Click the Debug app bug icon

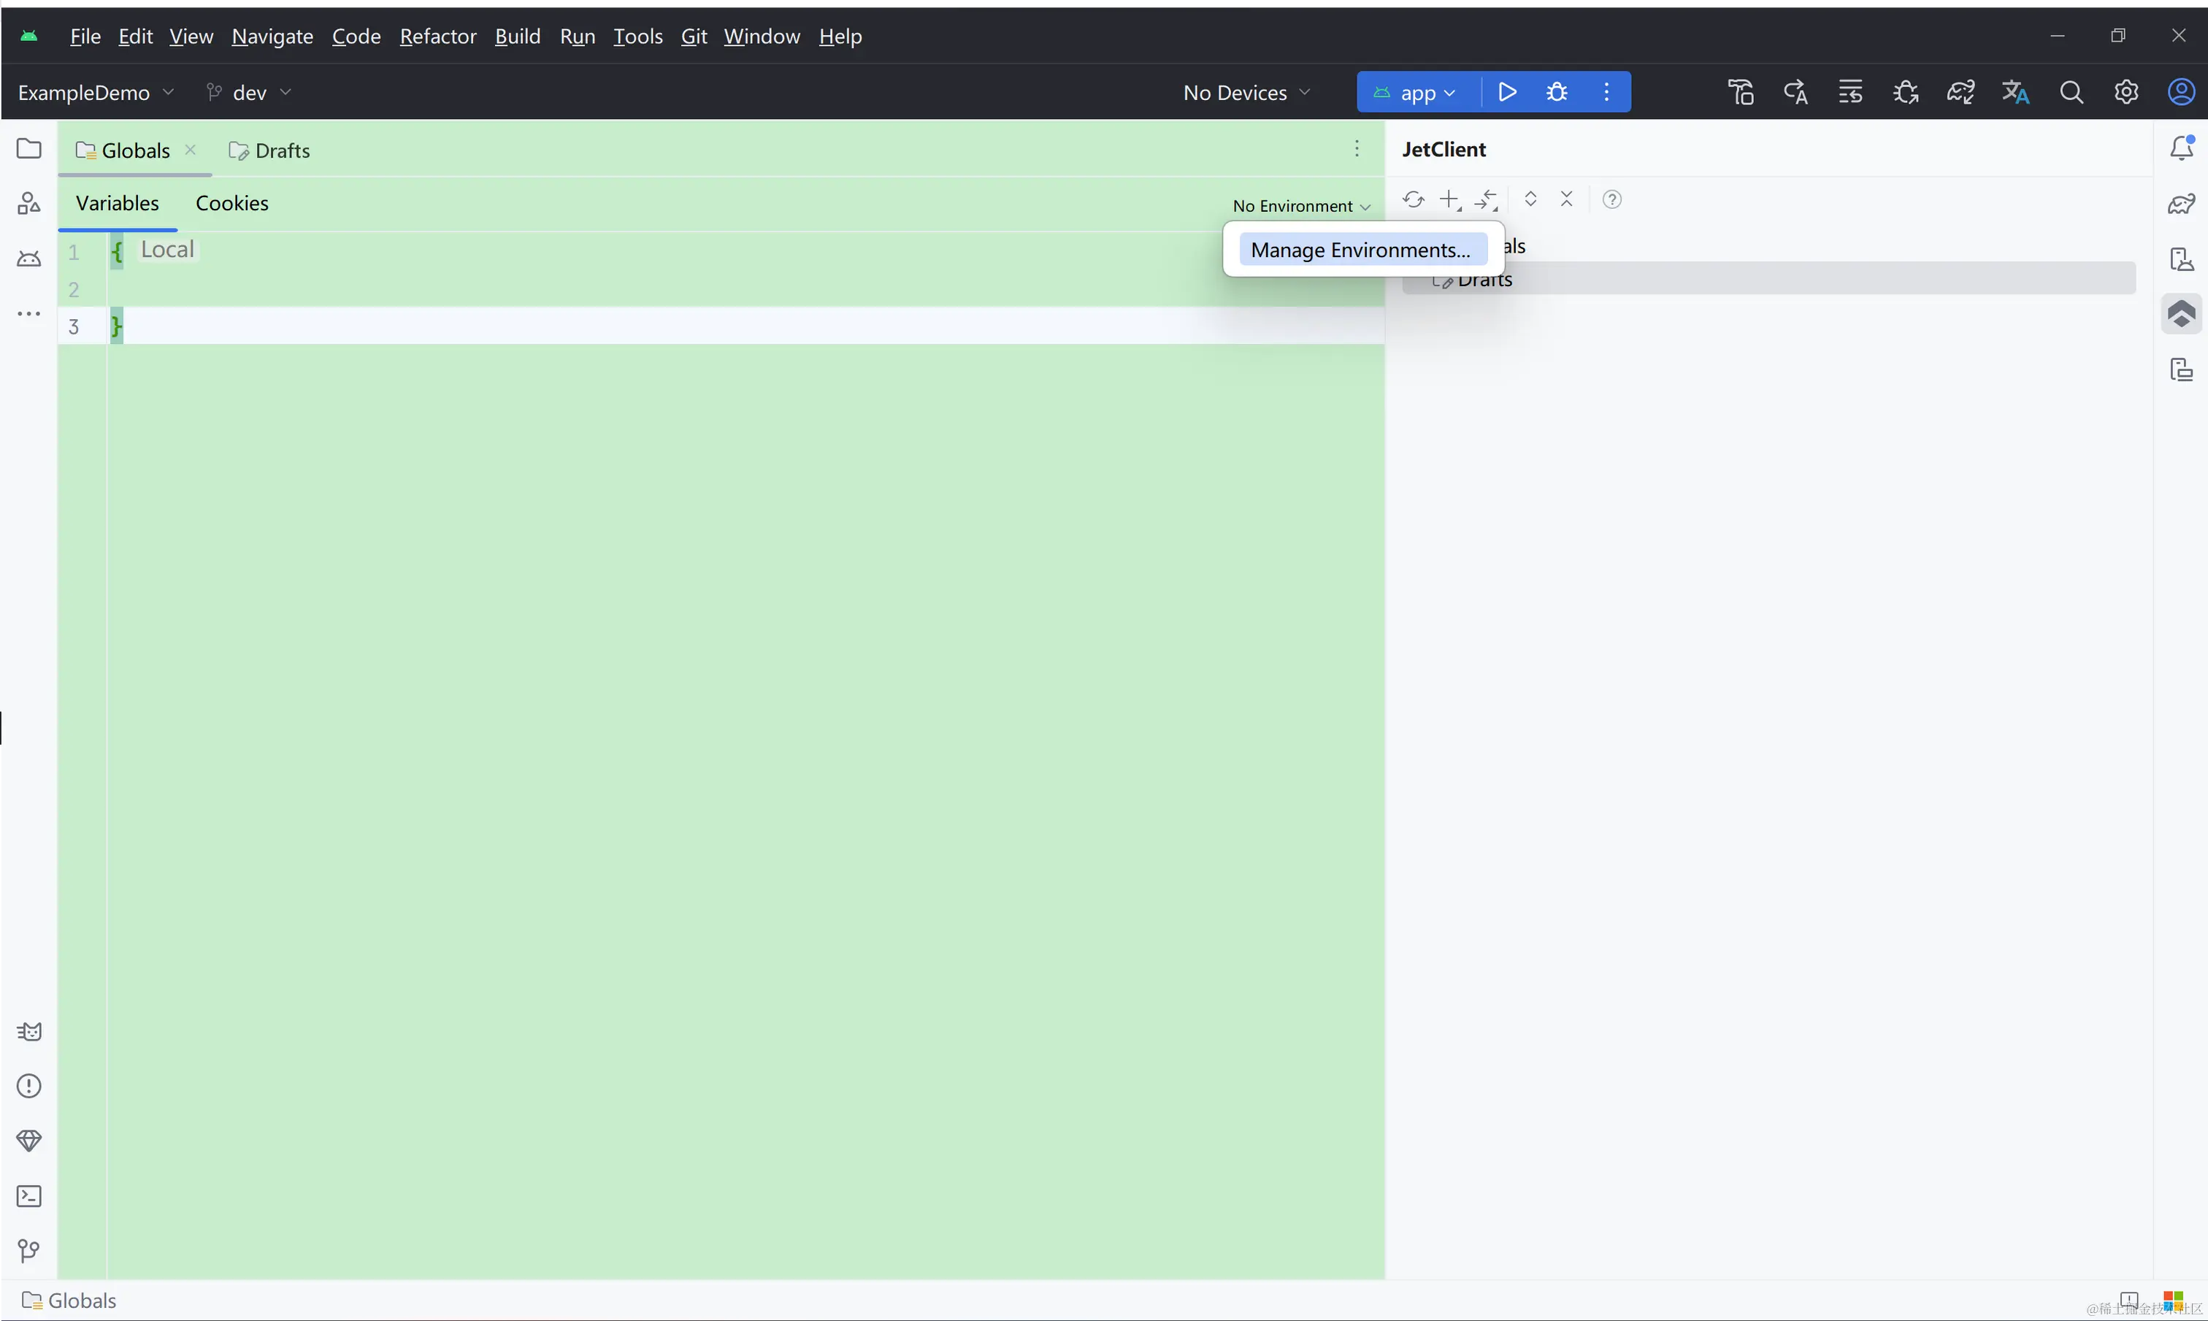pyautogui.click(x=1557, y=92)
